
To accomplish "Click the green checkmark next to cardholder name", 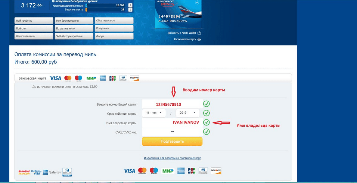I will (206, 123).
